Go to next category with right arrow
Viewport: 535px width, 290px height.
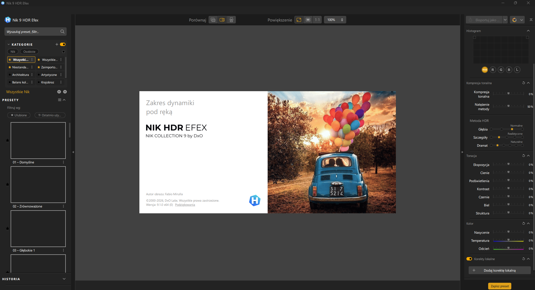(x=65, y=92)
